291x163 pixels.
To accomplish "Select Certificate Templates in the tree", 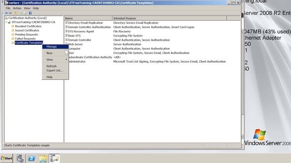I will (29, 43).
